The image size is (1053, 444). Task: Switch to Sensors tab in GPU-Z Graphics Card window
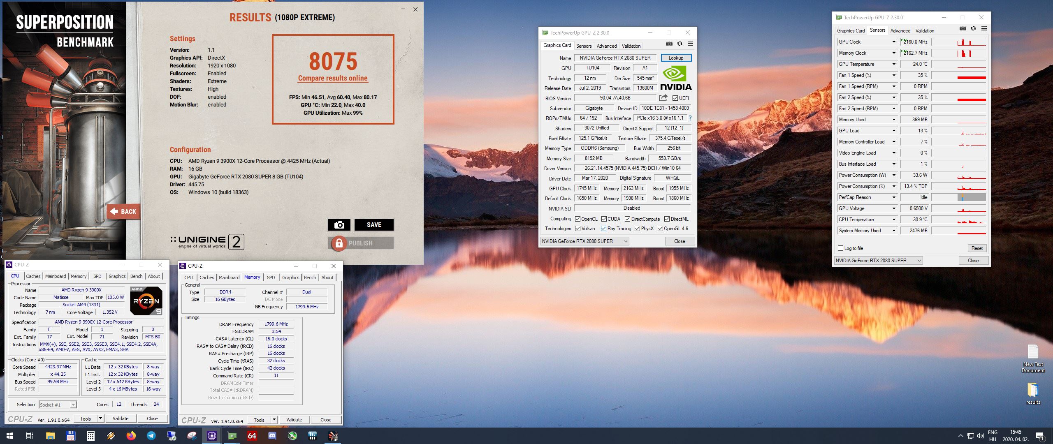[584, 46]
